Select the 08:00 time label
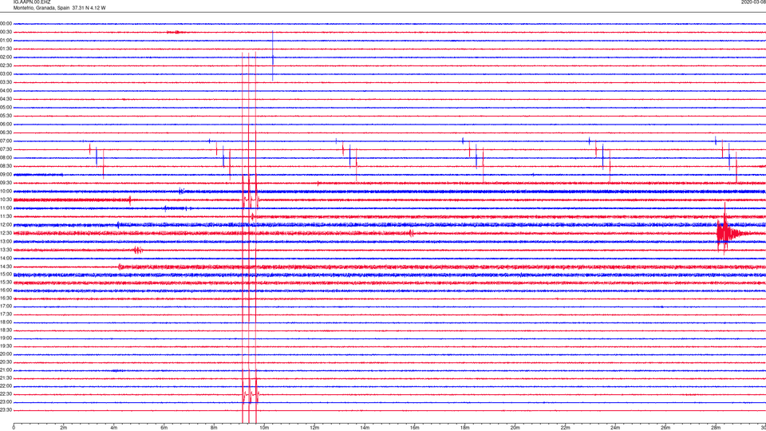The width and height of the screenshot is (766, 431). pos(6,158)
